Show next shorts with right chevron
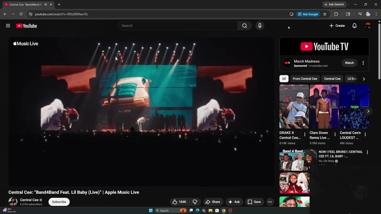 (368, 111)
